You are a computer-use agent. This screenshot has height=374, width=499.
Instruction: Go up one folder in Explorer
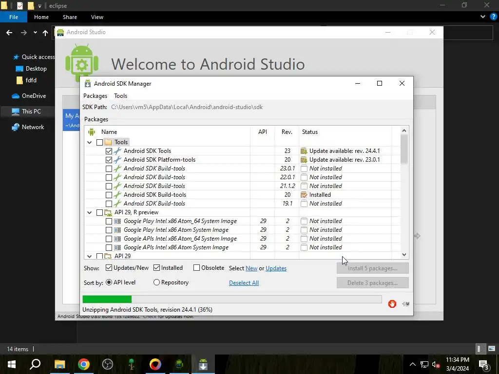[x=45, y=33]
